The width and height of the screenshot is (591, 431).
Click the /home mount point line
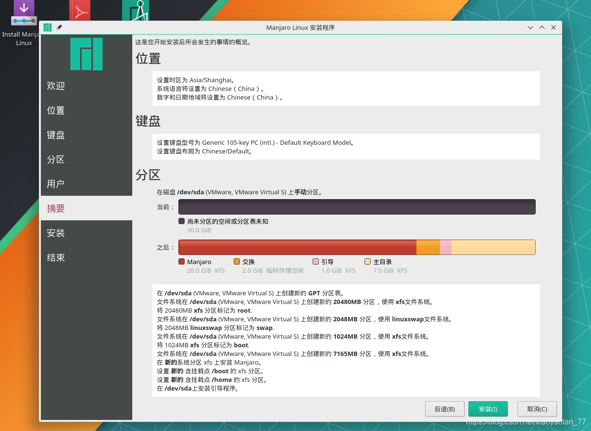(212, 380)
